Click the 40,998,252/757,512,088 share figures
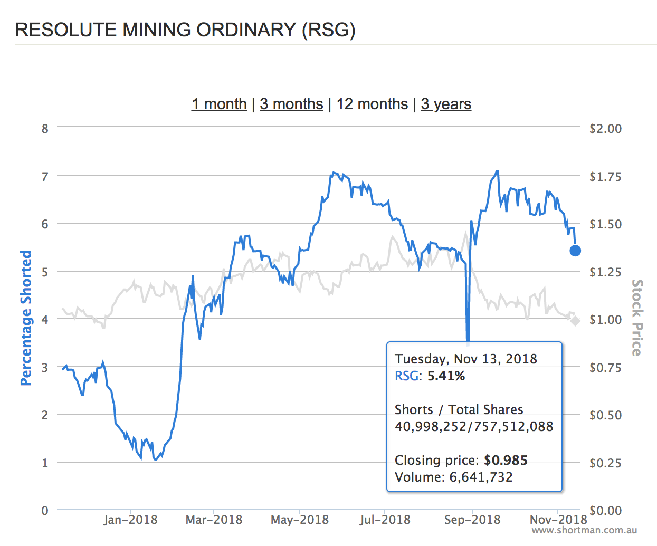657x546 pixels. (x=474, y=427)
